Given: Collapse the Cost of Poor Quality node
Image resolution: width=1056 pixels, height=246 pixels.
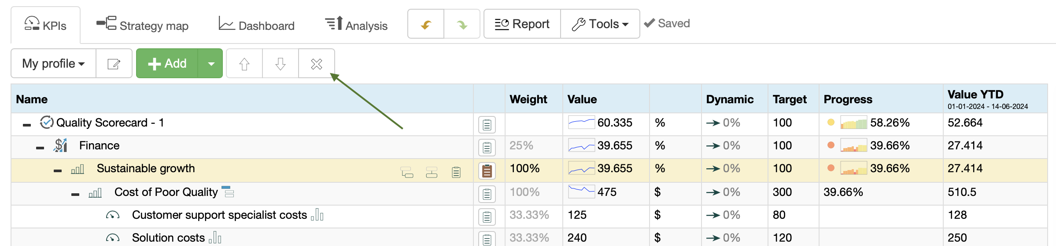Looking at the screenshot, I should tap(75, 194).
